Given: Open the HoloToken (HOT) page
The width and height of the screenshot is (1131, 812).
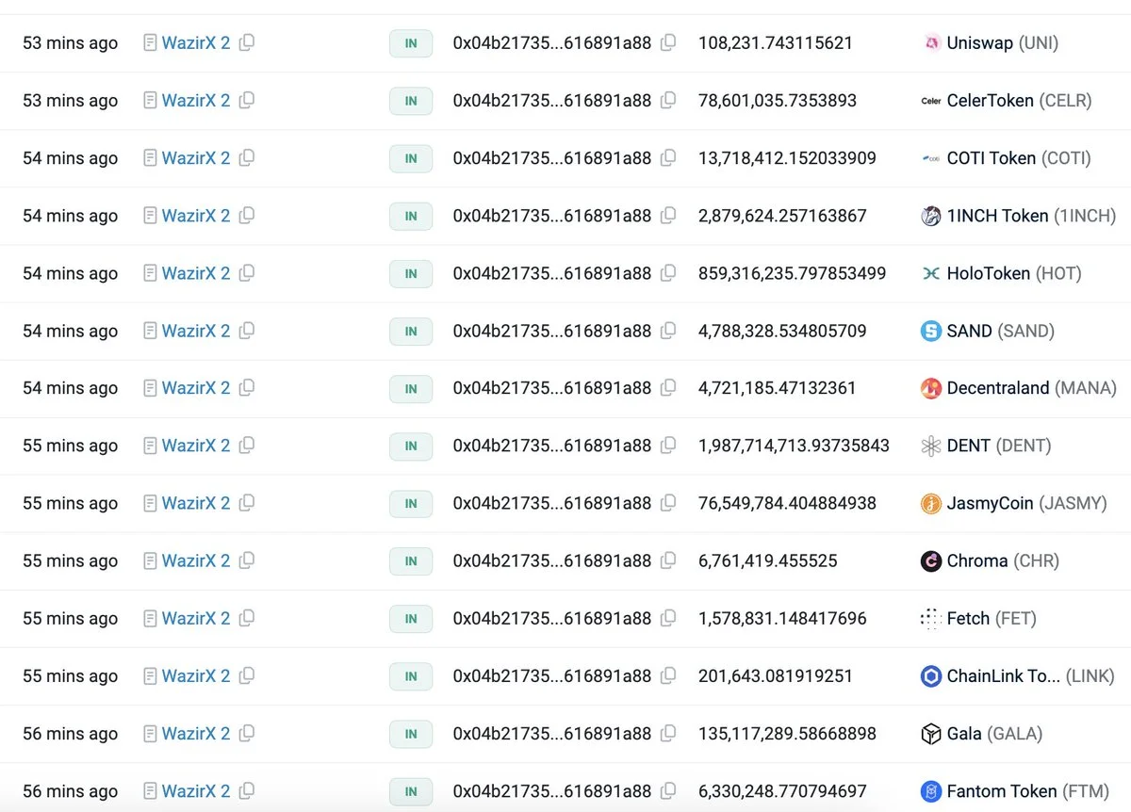Looking at the screenshot, I should pos(1014,272).
